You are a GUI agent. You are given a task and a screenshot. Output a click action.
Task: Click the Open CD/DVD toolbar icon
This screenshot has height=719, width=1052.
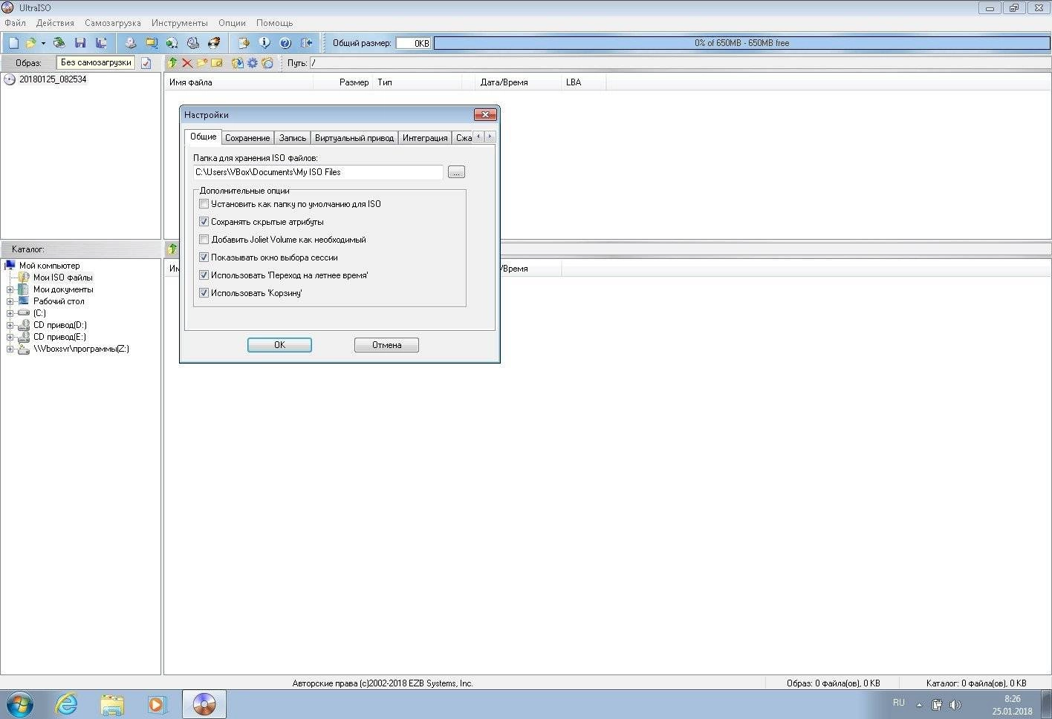[59, 43]
